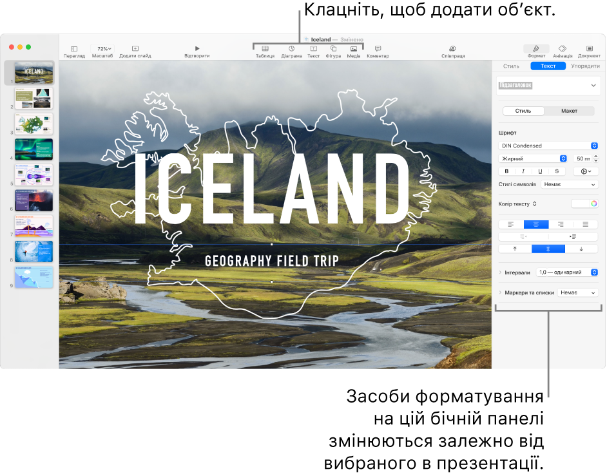Toggle bold with the B button
The height and width of the screenshot is (476, 607).
[x=506, y=171]
